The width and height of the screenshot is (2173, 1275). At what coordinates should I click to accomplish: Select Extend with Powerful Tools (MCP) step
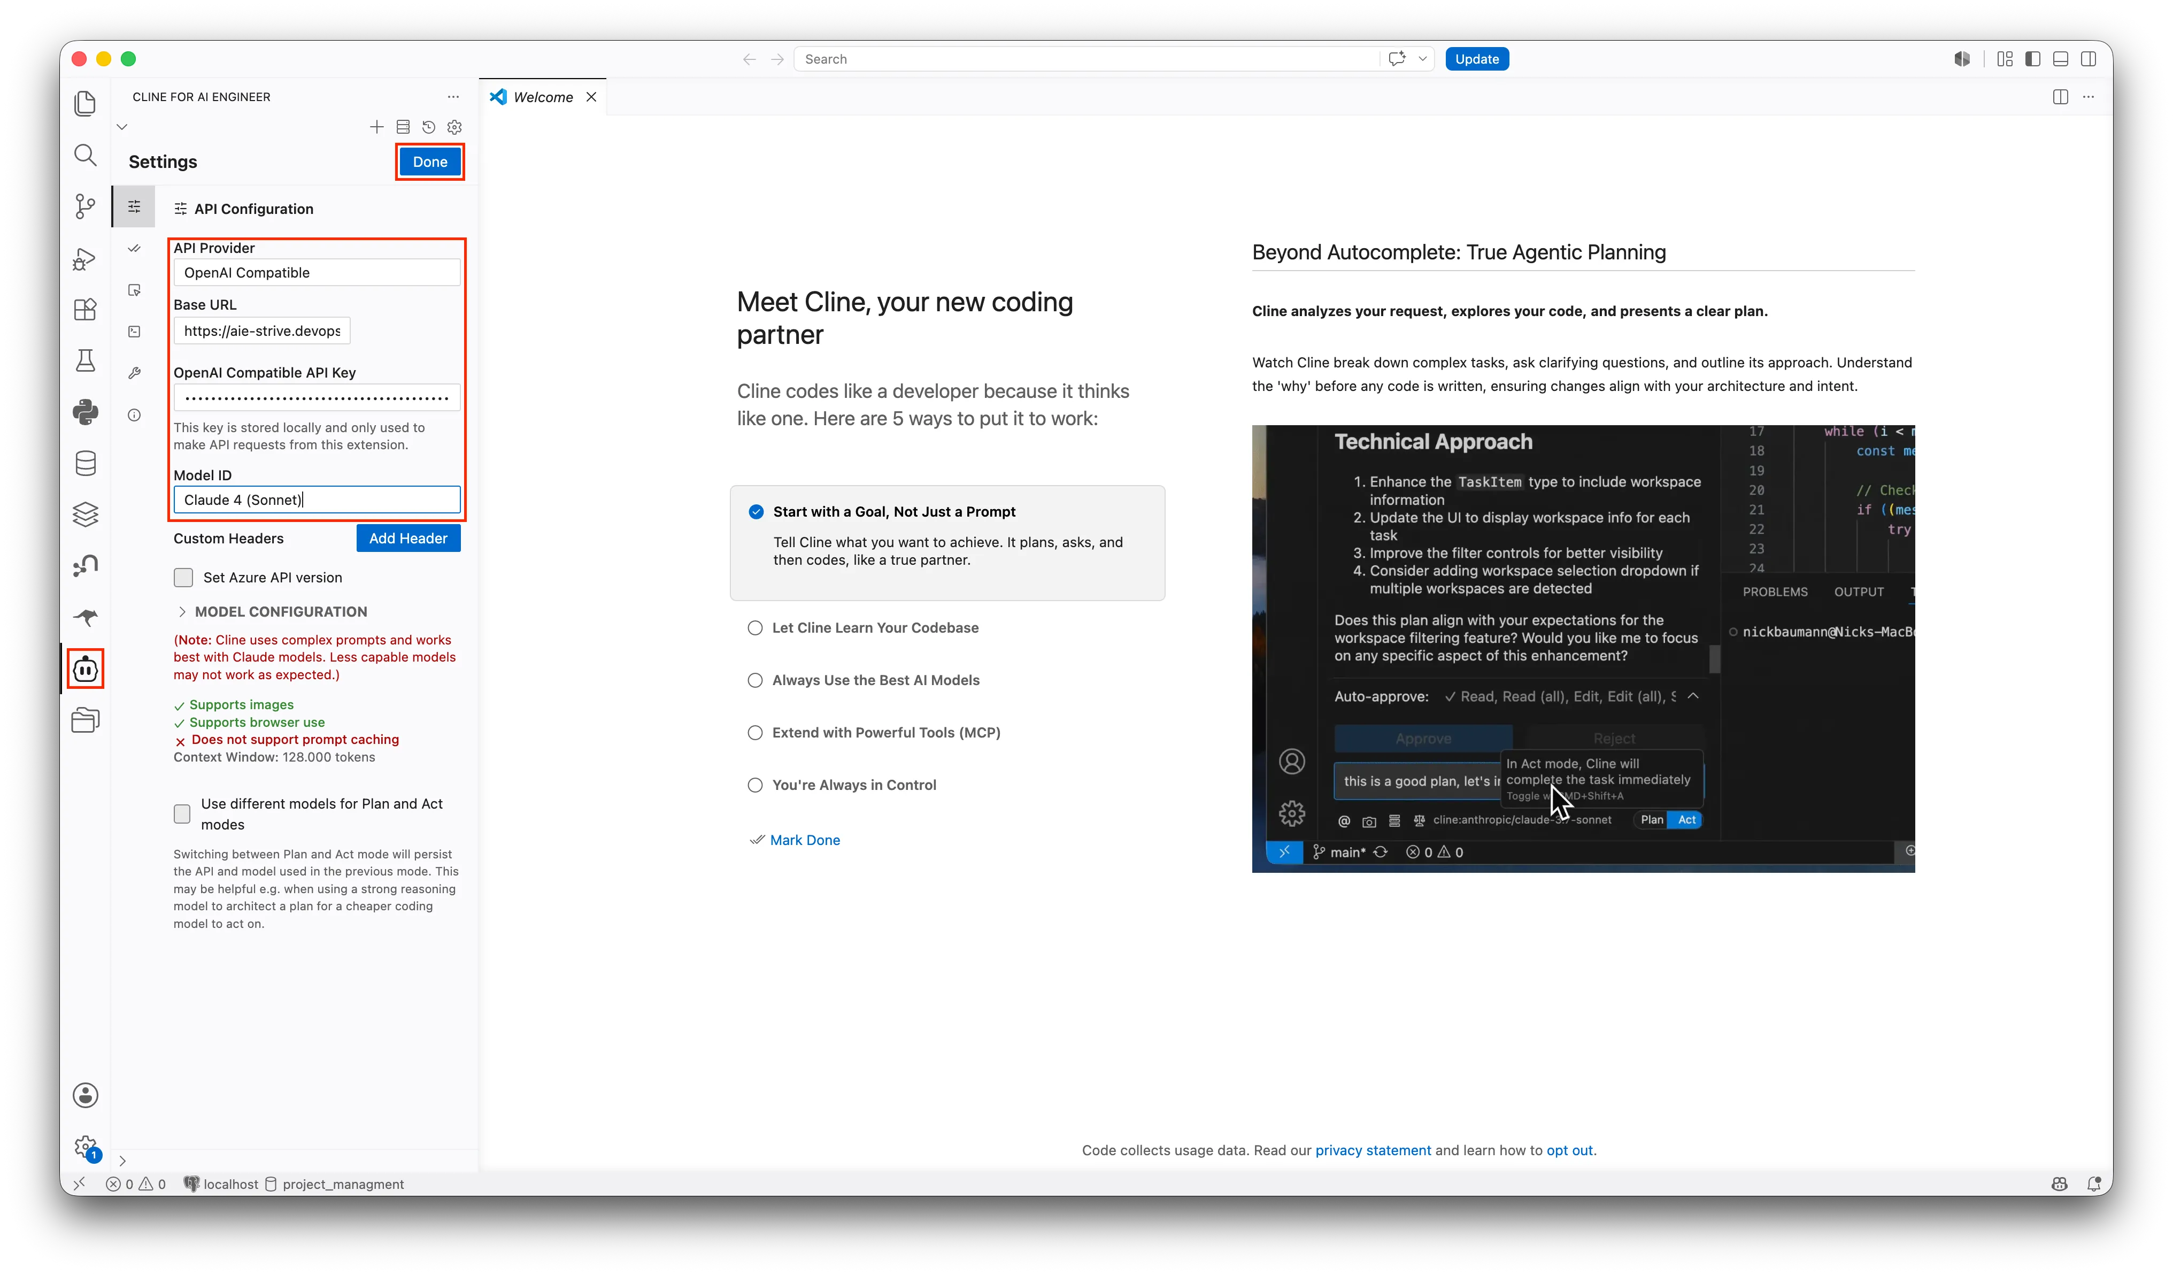(x=754, y=732)
